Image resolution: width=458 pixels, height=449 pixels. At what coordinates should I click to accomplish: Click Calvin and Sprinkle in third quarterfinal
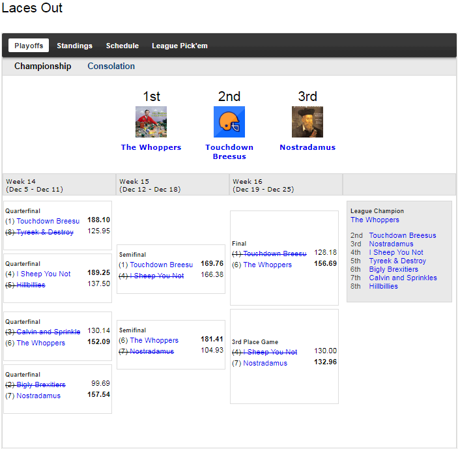(x=48, y=332)
